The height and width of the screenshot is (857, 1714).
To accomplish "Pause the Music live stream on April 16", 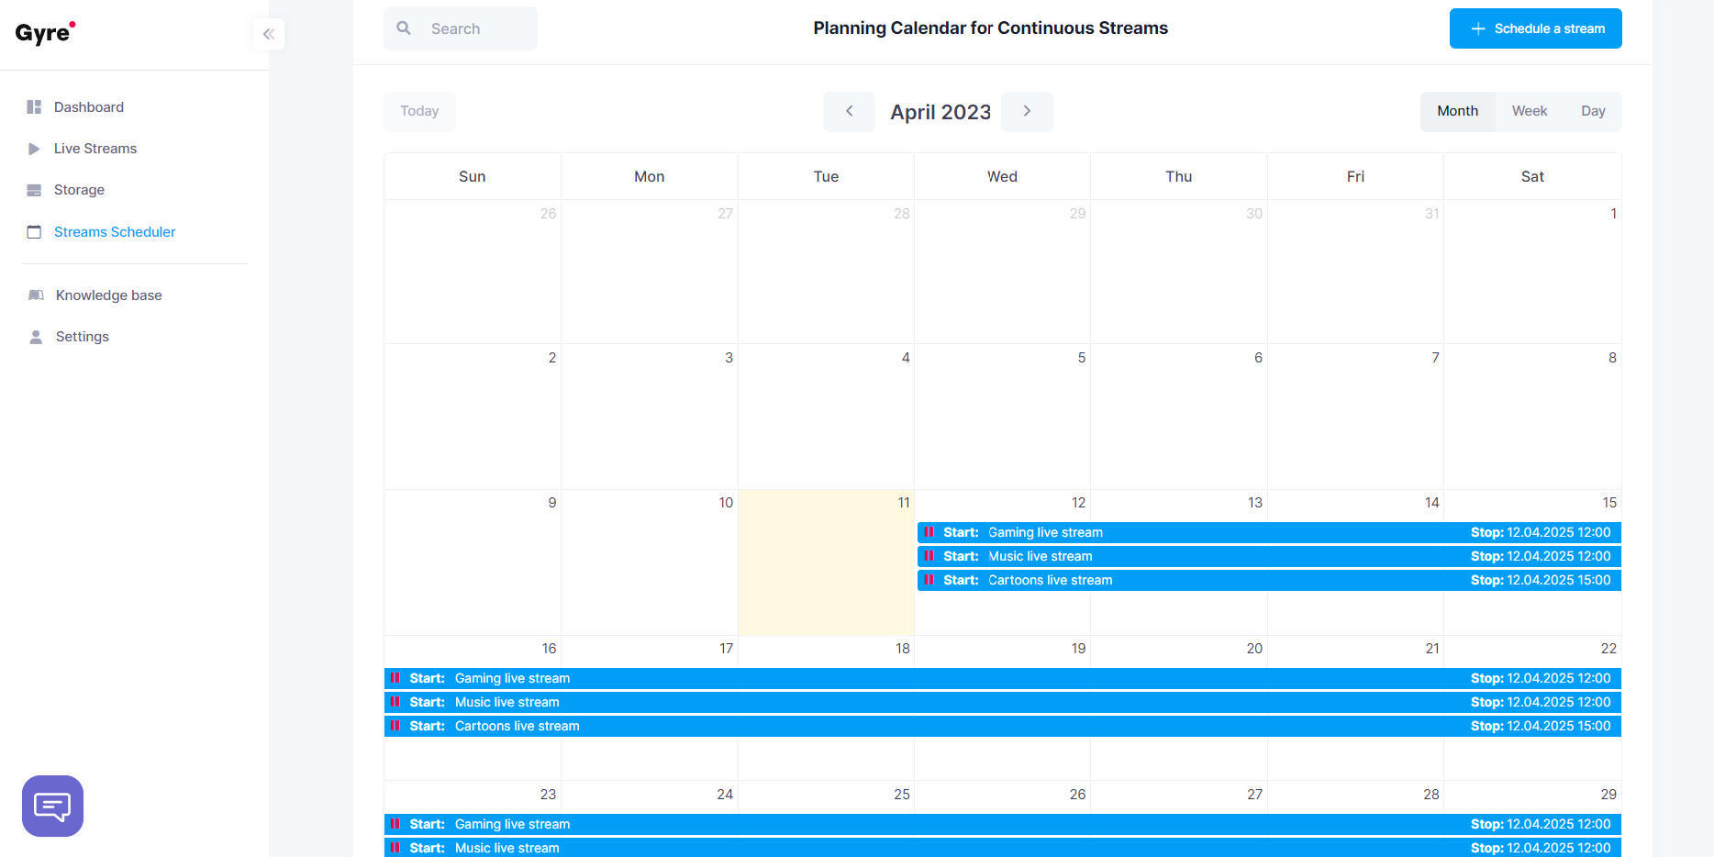I will click(395, 702).
